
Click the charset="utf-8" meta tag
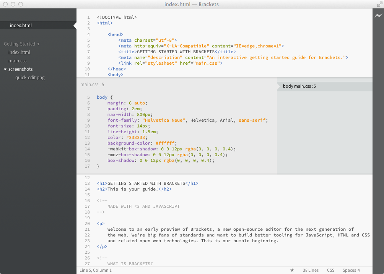tap(148, 40)
